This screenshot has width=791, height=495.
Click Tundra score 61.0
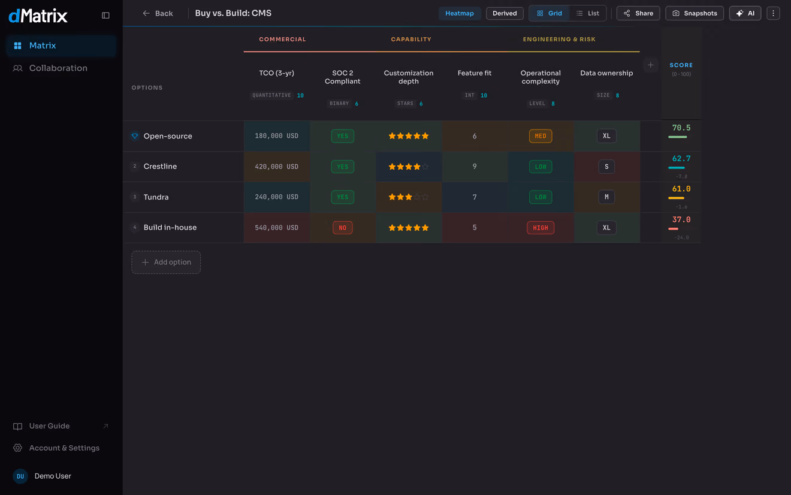click(x=681, y=189)
